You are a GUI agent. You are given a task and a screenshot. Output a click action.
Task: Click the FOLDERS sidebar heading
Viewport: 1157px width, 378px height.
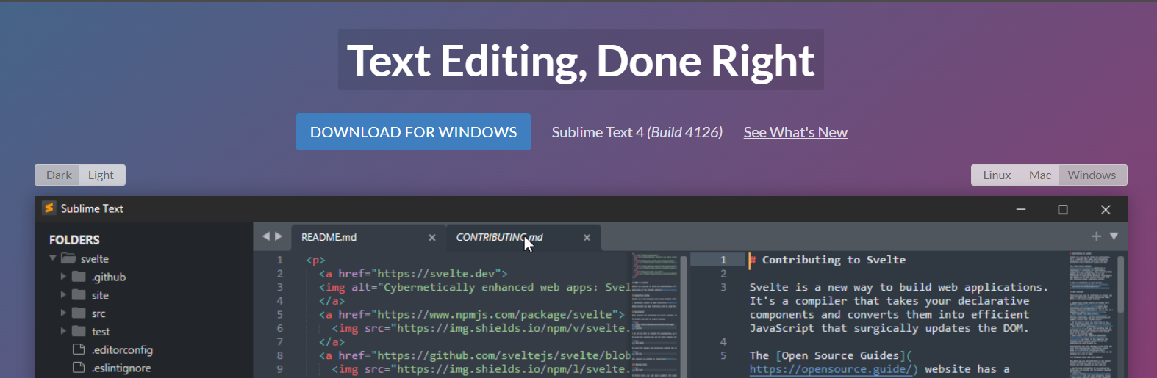click(74, 240)
